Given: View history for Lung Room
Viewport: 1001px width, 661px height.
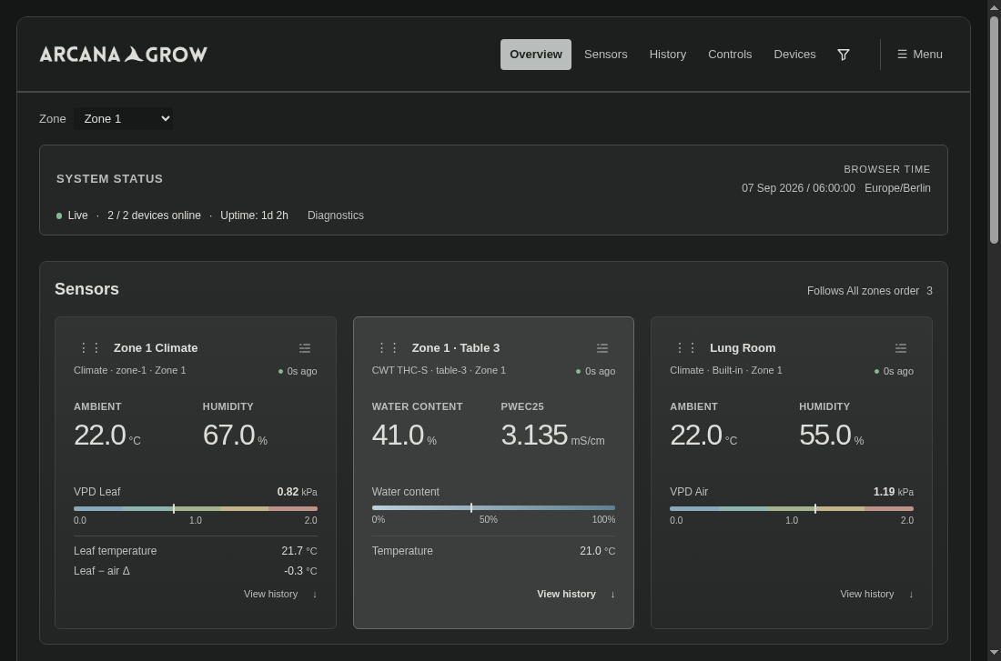Looking at the screenshot, I should [876, 594].
